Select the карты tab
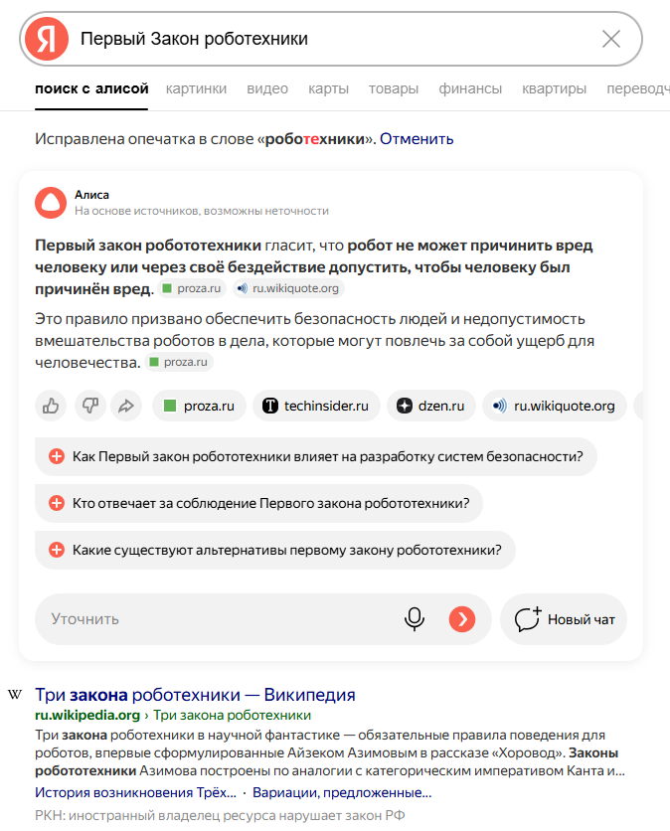670x831 pixels. pos(328,88)
